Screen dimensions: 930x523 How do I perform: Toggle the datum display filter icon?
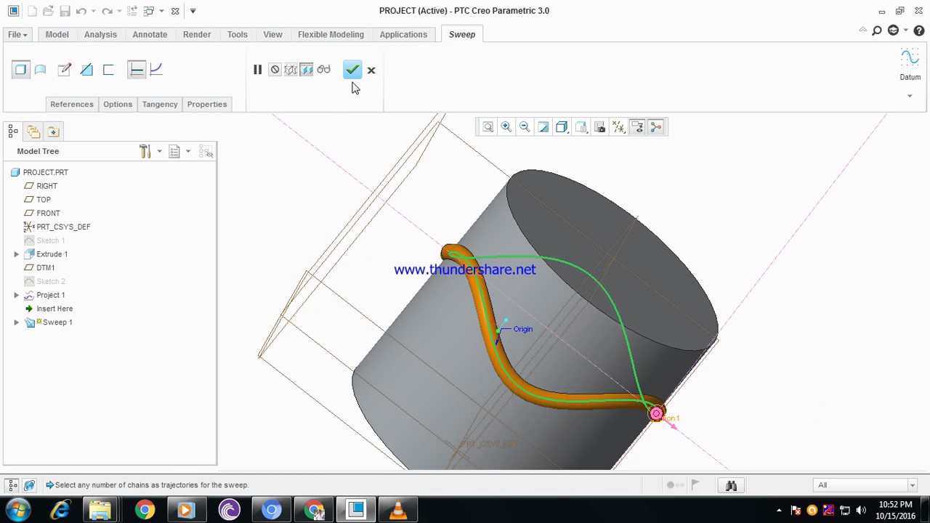pyautogui.click(x=618, y=127)
